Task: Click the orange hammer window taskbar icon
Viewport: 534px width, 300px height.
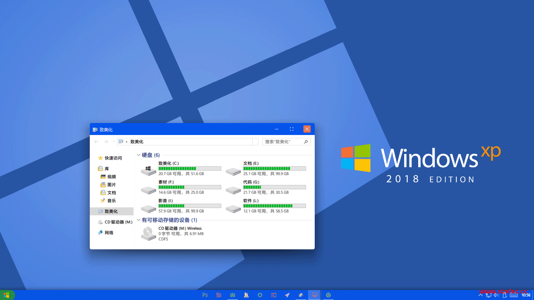Action: tap(274, 295)
